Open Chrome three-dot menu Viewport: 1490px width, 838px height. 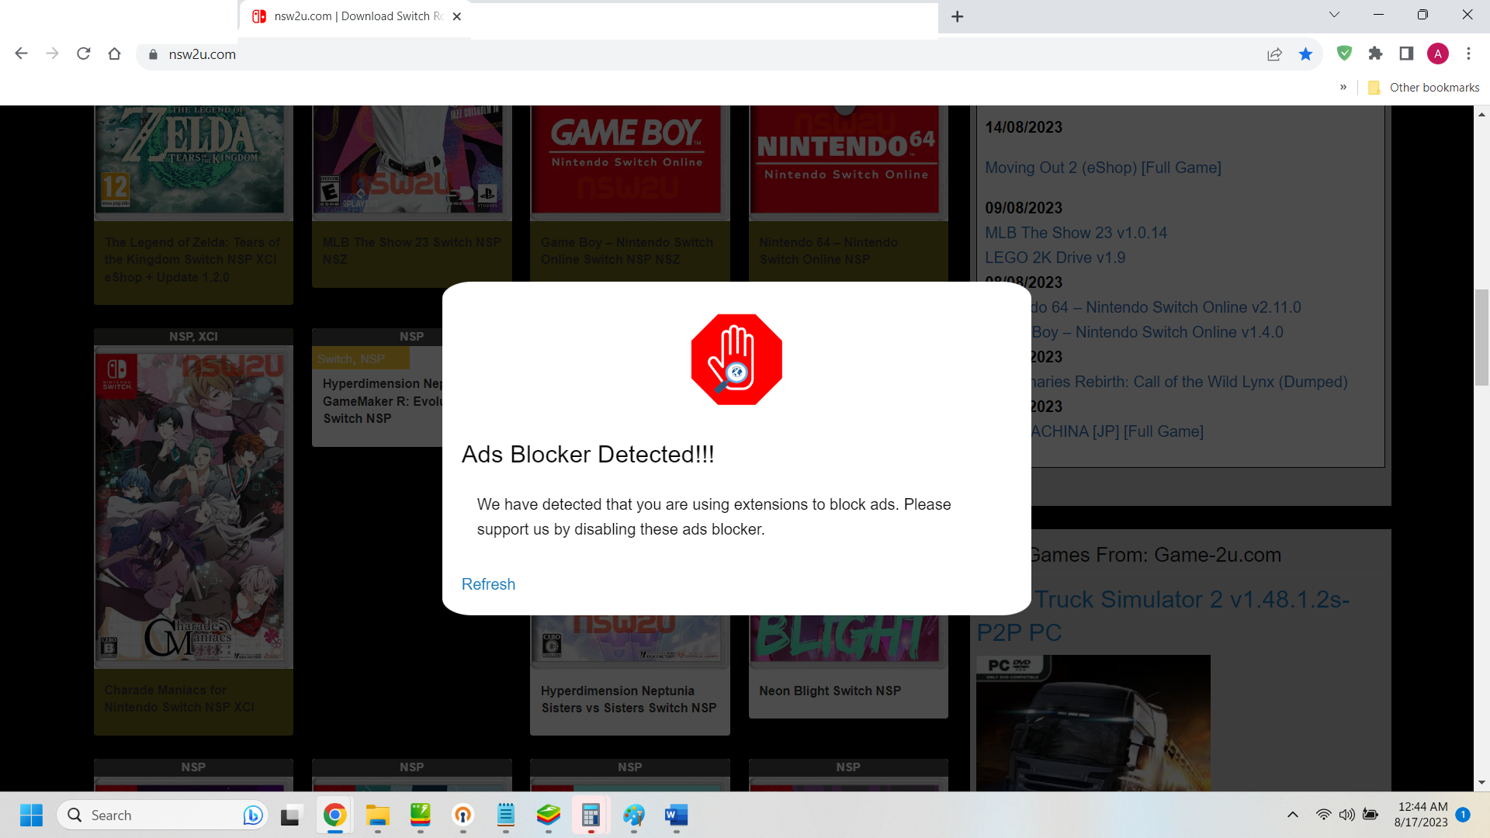pyautogui.click(x=1468, y=54)
